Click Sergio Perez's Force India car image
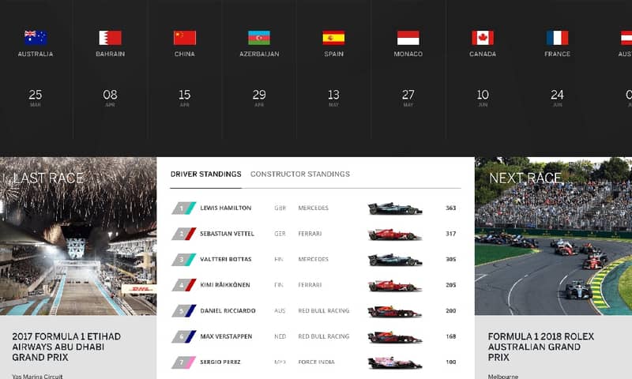 394,362
